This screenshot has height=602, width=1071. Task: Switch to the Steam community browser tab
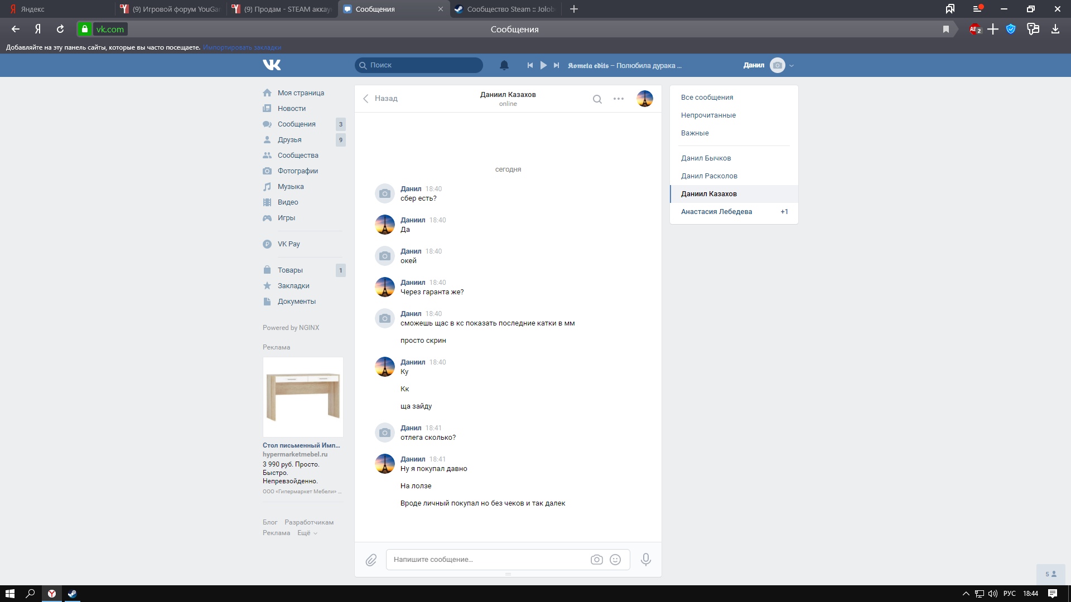[x=505, y=9]
